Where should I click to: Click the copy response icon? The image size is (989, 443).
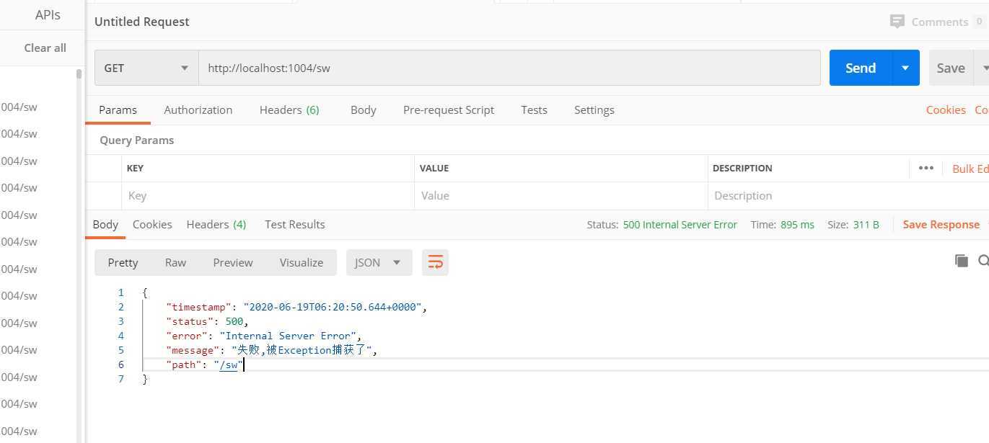tap(961, 261)
